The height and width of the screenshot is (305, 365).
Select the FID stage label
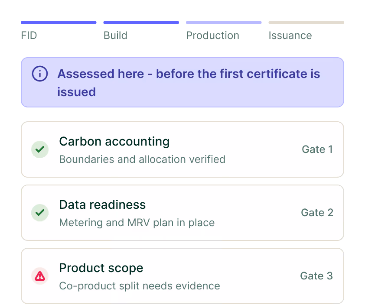tap(29, 36)
